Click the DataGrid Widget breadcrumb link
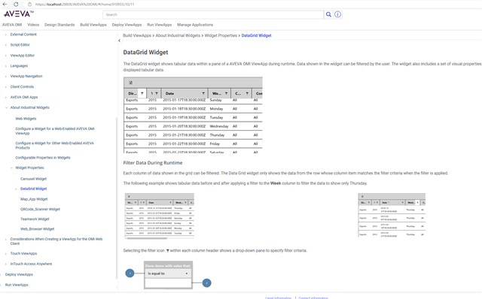Viewport: 482px width, 299px height. click(x=256, y=35)
